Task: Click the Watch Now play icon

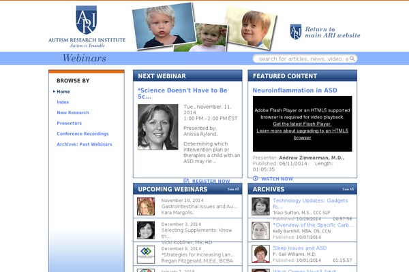Action: (256, 179)
